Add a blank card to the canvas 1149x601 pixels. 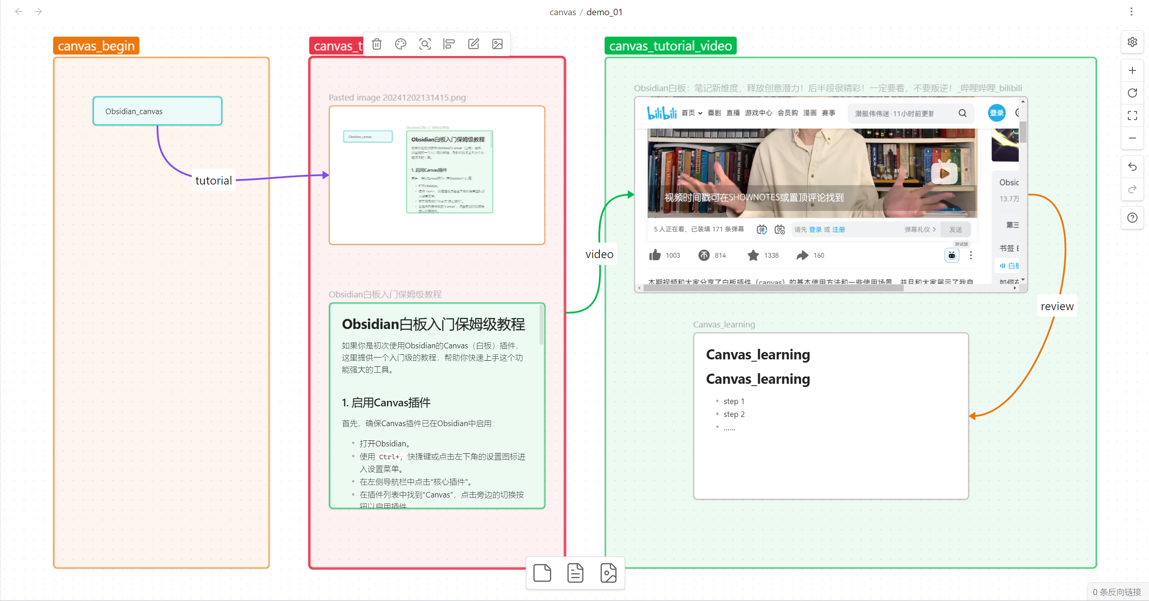542,573
